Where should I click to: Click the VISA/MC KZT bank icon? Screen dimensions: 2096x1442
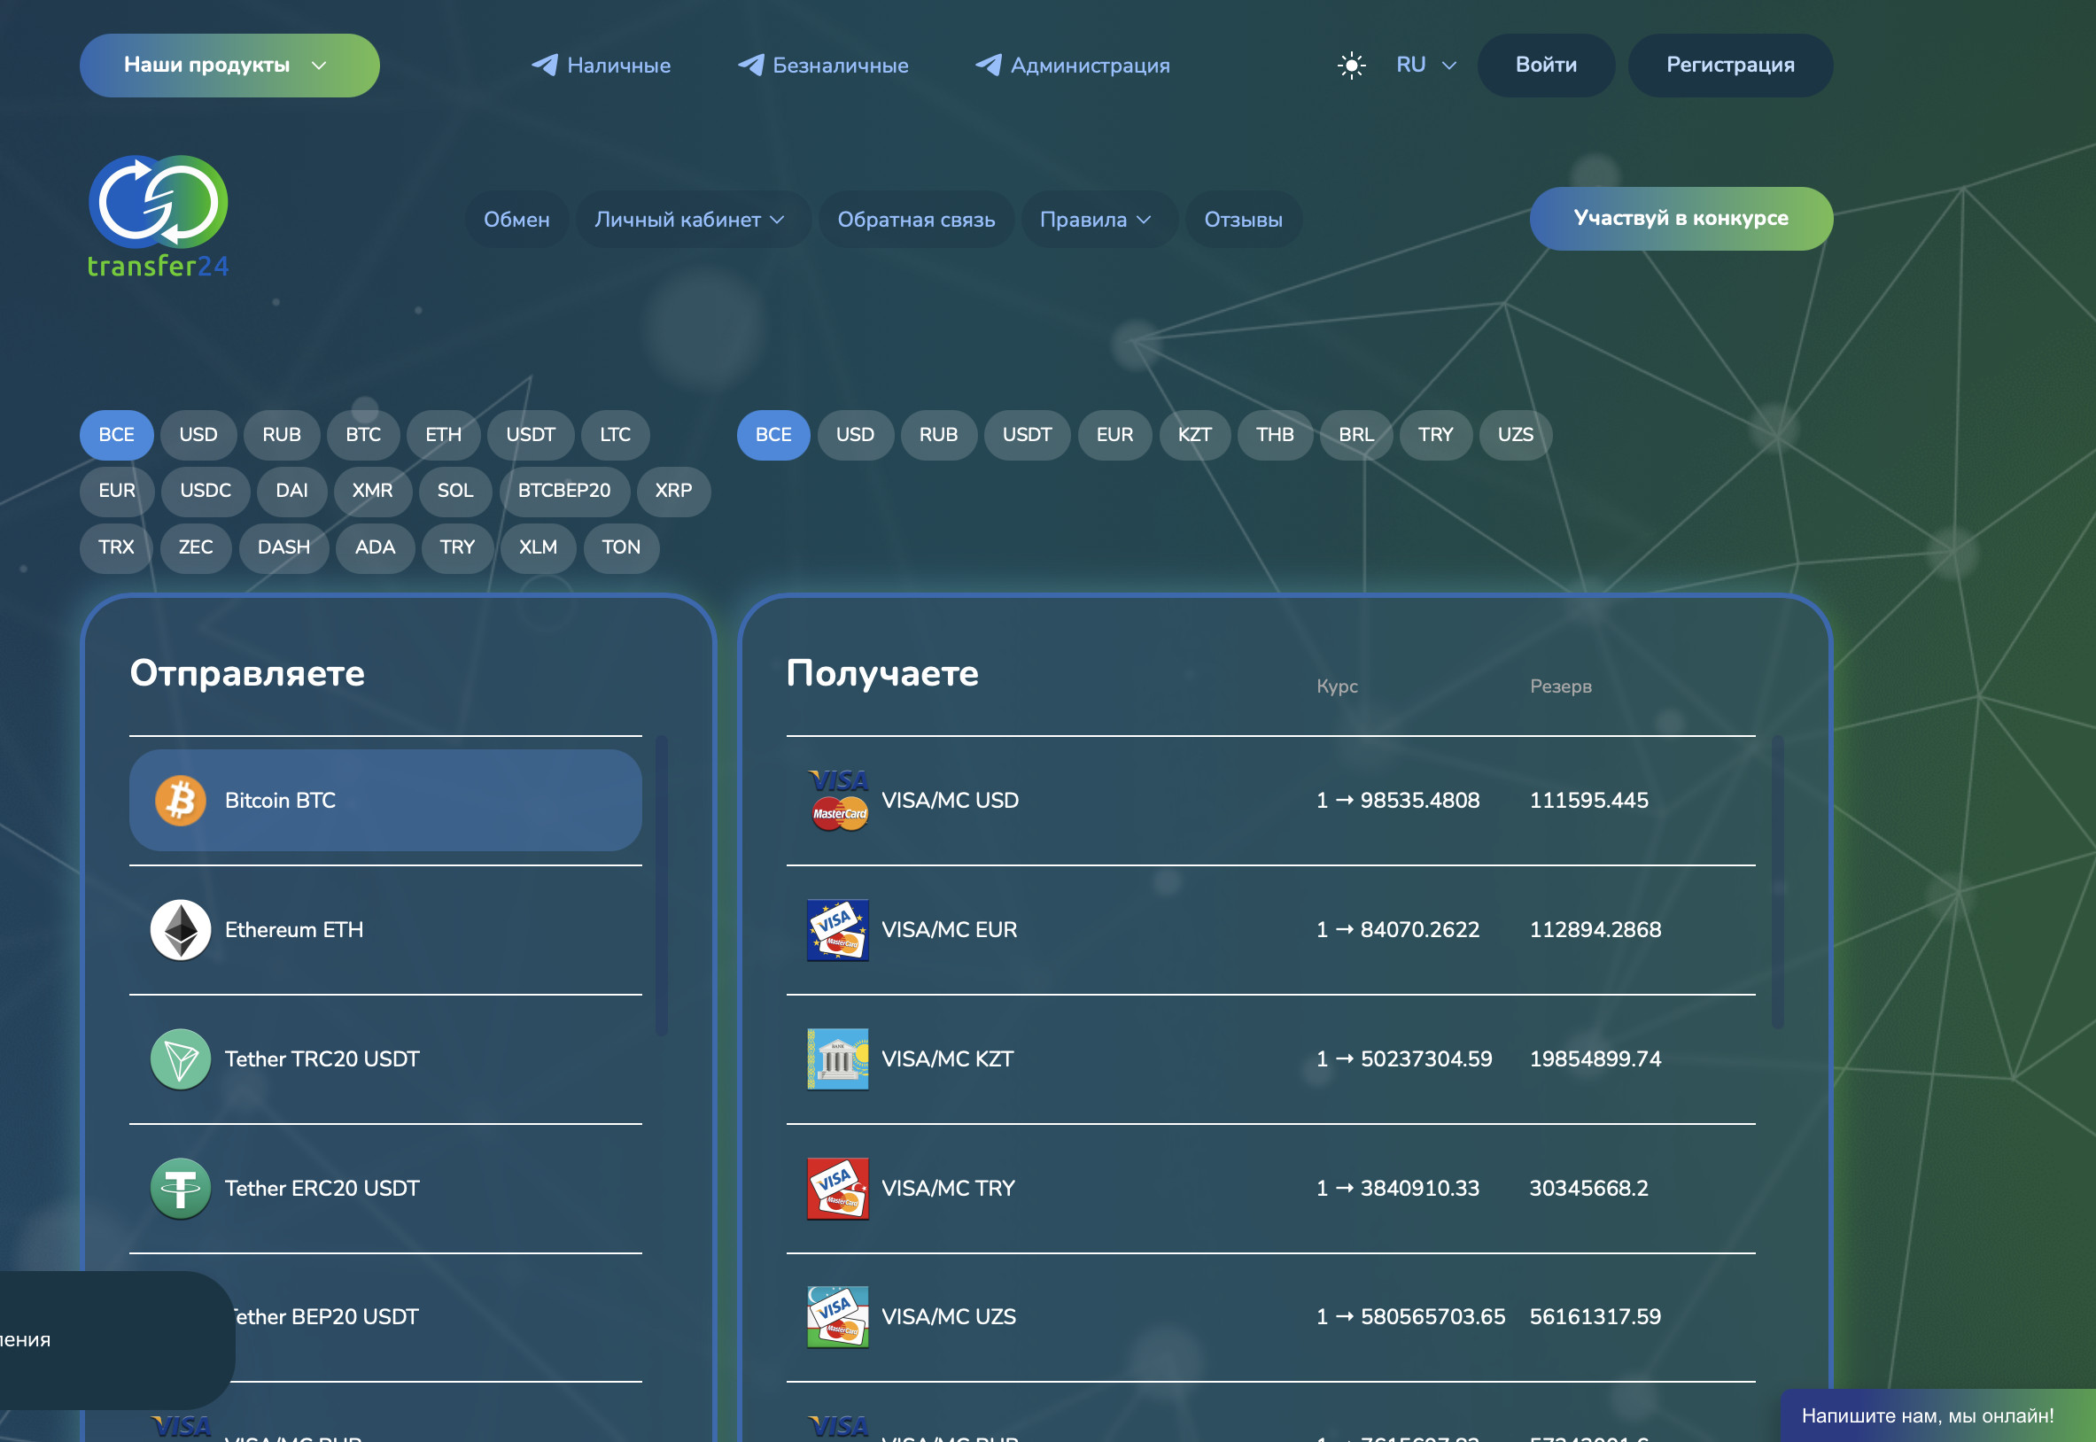pos(838,1058)
